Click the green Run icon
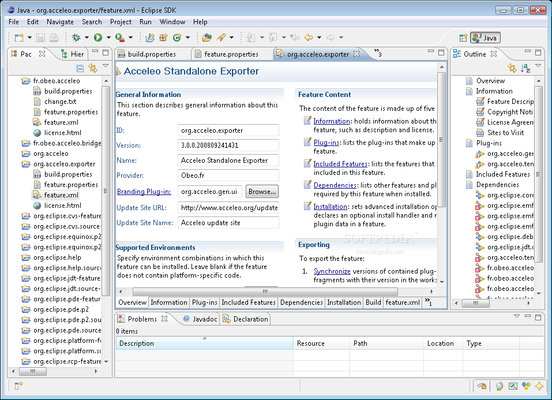The width and height of the screenshot is (552, 400). click(x=98, y=38)
